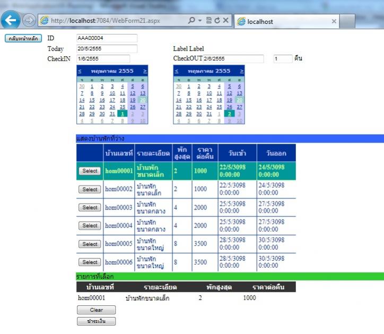
Task: Click Select button for hom00006
Action: click(x=90, y=262)
